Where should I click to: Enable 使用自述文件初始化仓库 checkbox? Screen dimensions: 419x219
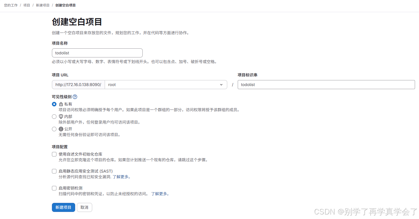click(x=54, y=154)
